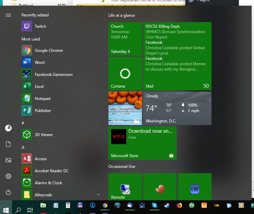Open the Alleycode folder entry
The height and width of the screenshot is (214, 254).
point(61,195)
